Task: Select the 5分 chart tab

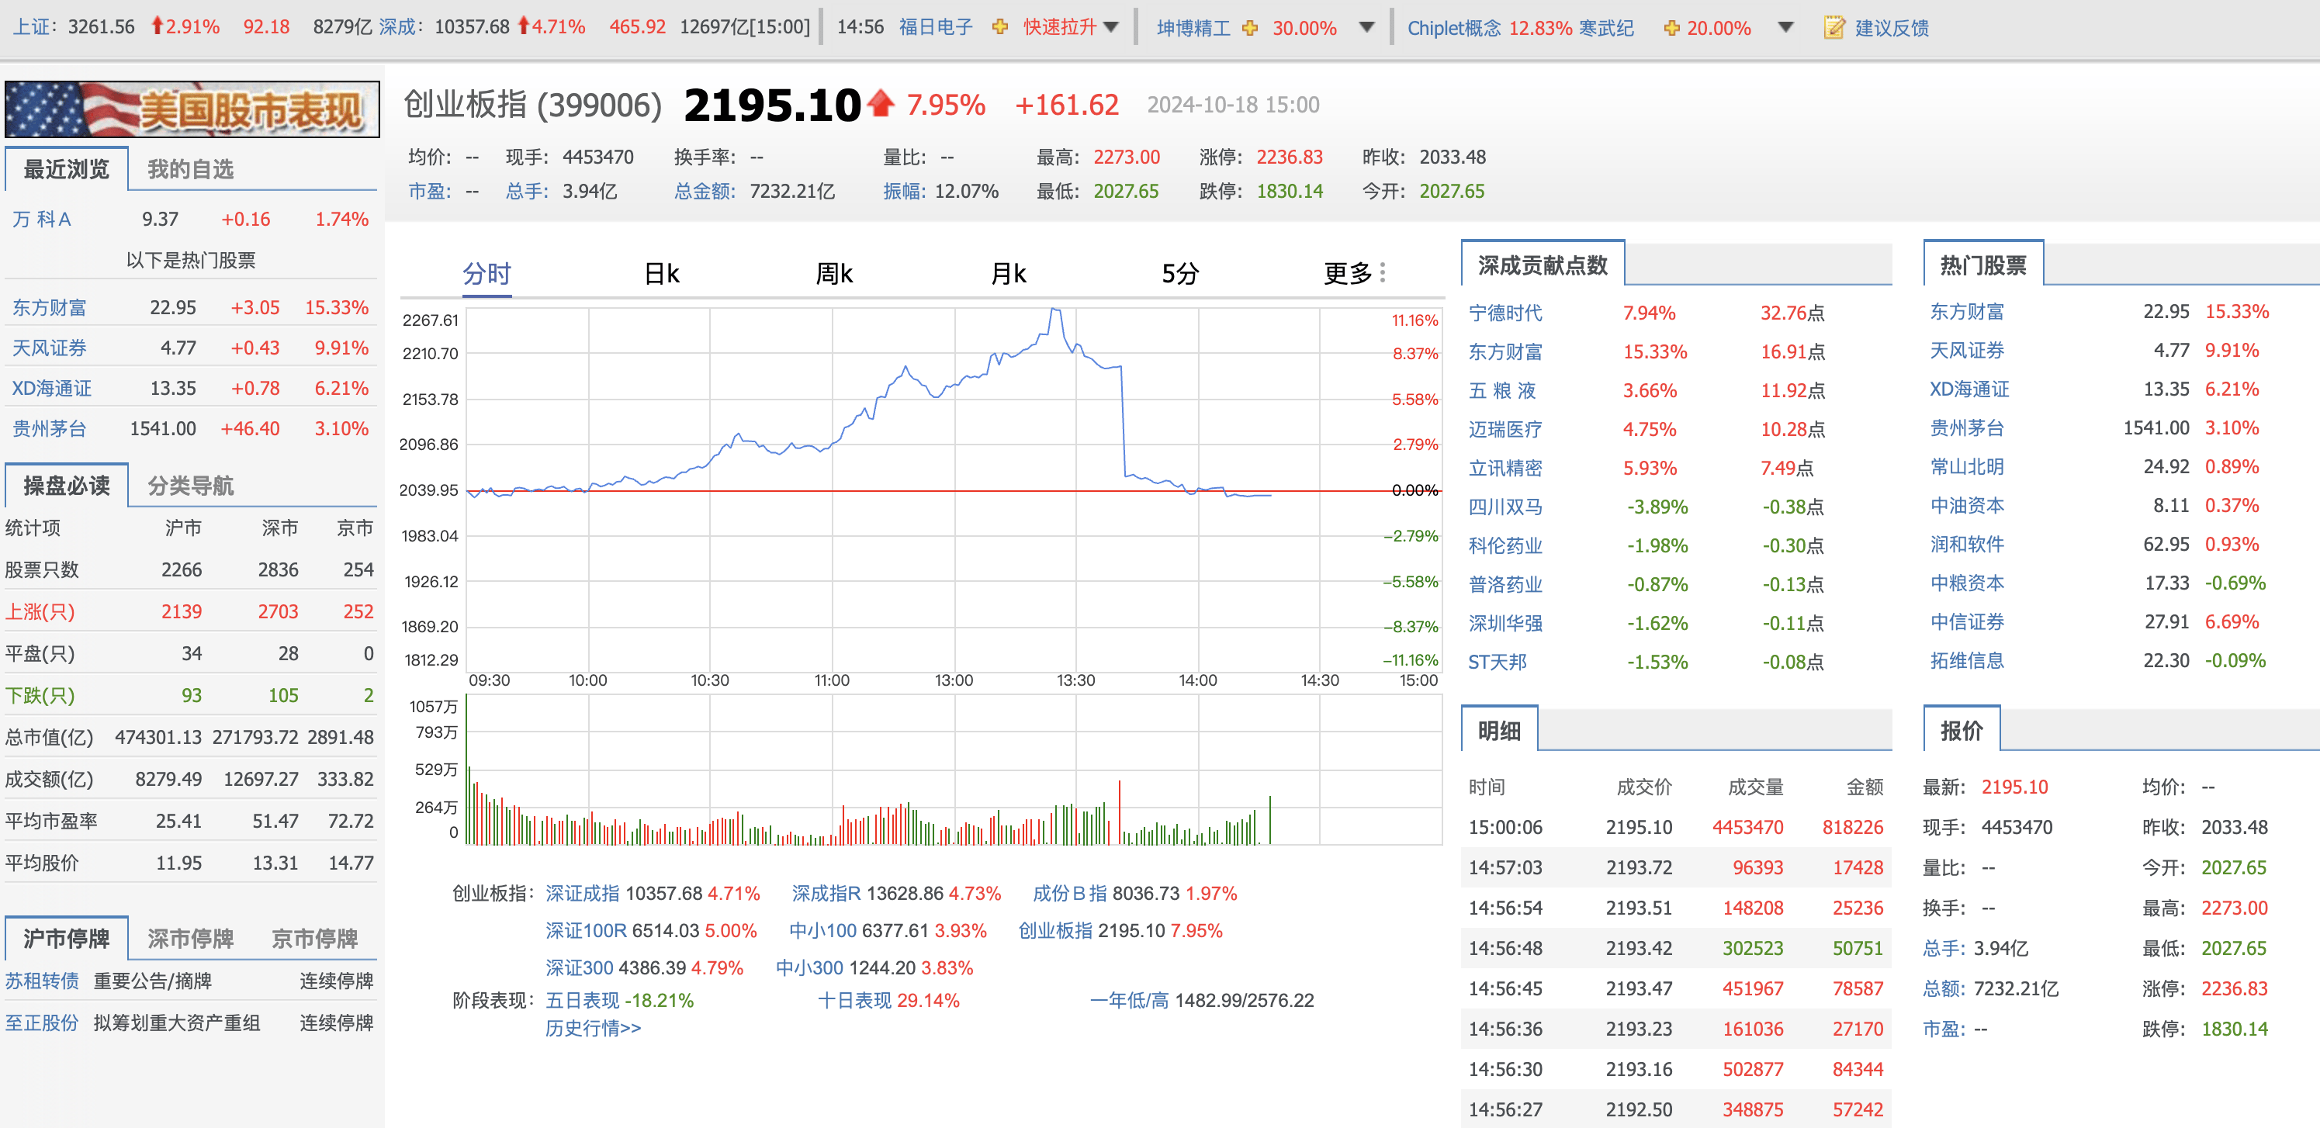Action: [1180, 273]
